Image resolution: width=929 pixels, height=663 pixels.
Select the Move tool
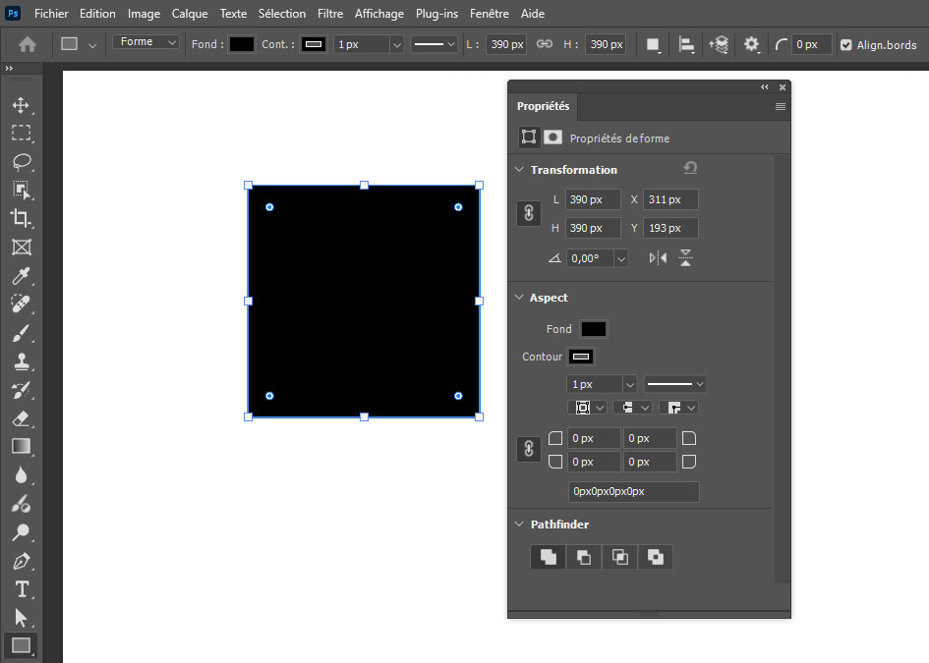coord(21,105)
